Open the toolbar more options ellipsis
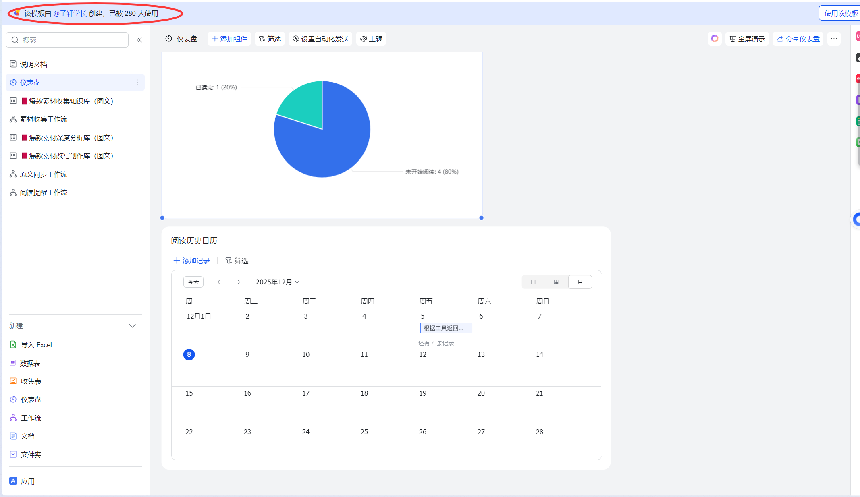Viewport: 860px width, 497px height. [834, 39]
